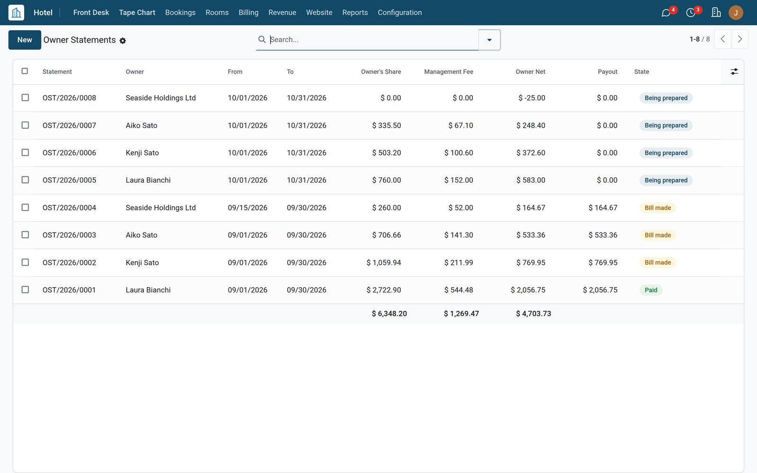Click Management Fee value $ 211.99

[x=458, y=263]
